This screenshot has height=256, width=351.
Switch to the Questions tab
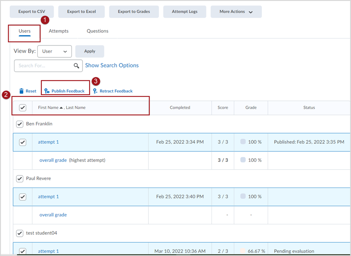coord(97,31)
